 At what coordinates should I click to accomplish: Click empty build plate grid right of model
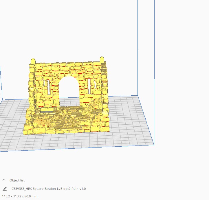[128, 120]
